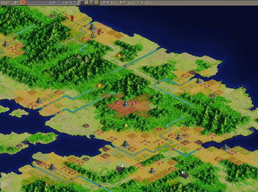Click the 丘陵 terrain label

coord(53,3)
